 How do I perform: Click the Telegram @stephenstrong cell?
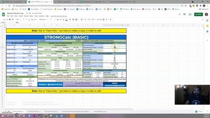tap(50, 85)
